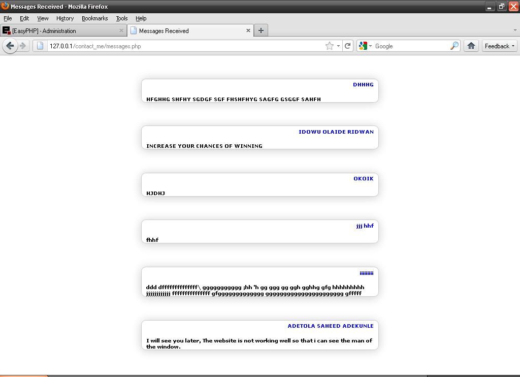520x377 pixels.
Task: Close the EasyPHP Administration tab
Action: pos(121,30)
